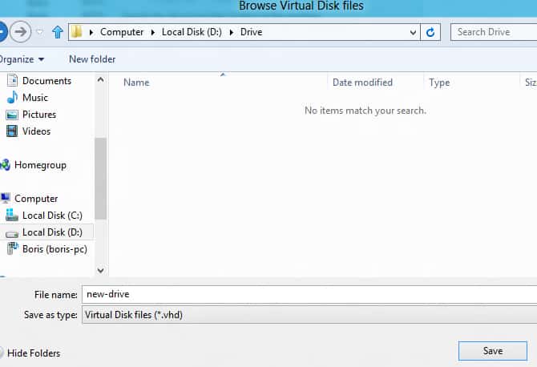Click the Refresh button in the address bar

tap(431, 32)
